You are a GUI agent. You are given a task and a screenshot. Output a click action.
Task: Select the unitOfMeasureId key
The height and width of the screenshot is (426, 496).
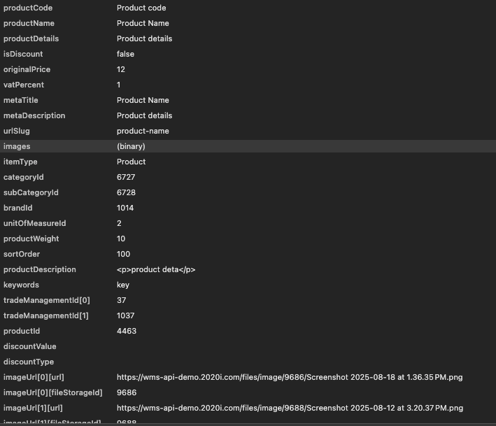(x=34, y=223)
